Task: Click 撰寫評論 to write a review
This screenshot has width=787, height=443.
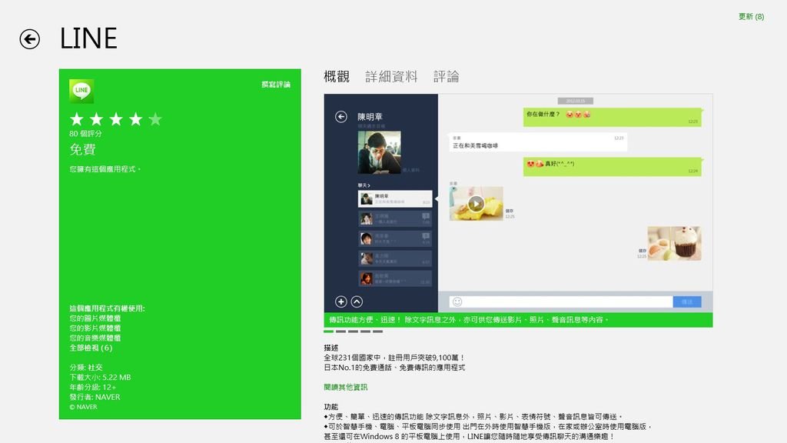Action: click(x=276, y=85)
